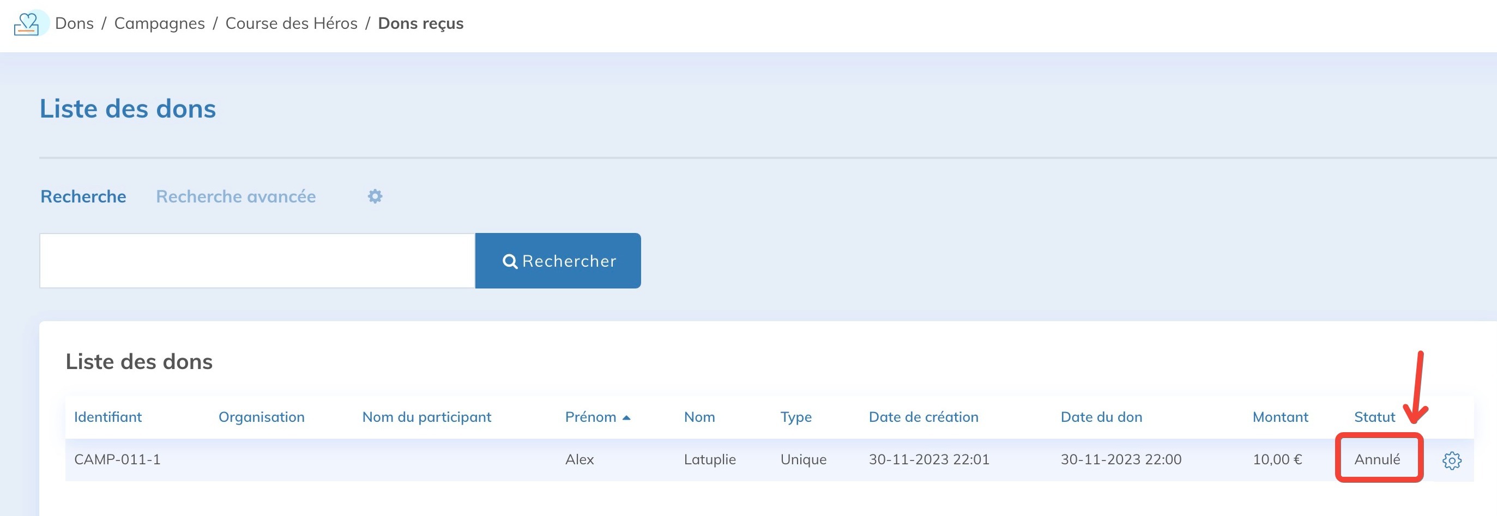
Task: Navigate to Course des Héros breadcrumb
Action: (291, 24)
